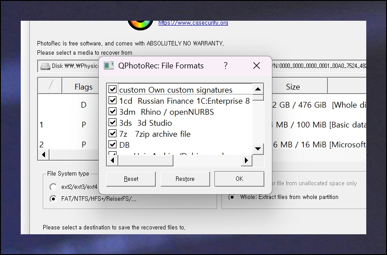Select the 'DB' list entry text
The image size is (387, 255).
[x=124, y=145]
